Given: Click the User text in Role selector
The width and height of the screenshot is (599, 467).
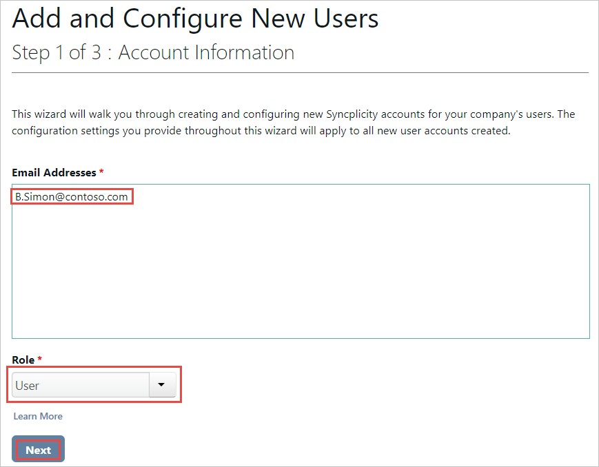Looking at the screenshot, I should (28, 386).
